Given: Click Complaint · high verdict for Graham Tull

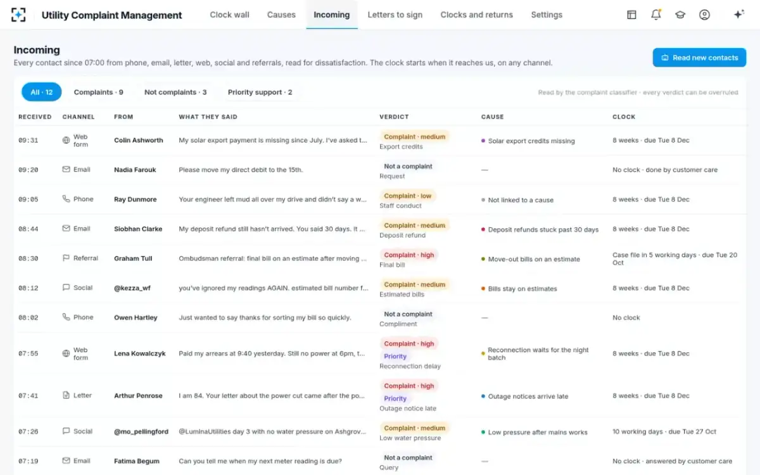Looking at the screenshot, I should [408, 255].
